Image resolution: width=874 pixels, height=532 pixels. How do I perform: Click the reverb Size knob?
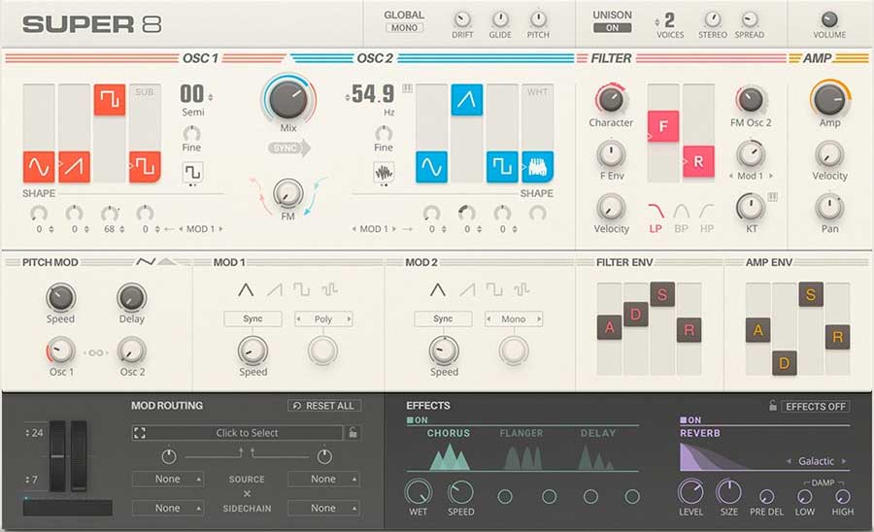point(728,492)
